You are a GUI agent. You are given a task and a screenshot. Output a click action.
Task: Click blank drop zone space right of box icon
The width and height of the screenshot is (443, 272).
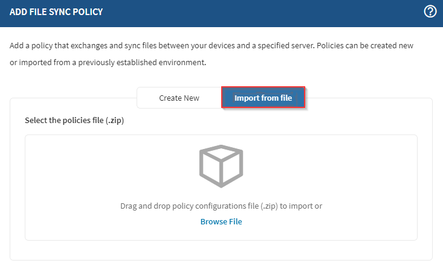click(332, 166)
